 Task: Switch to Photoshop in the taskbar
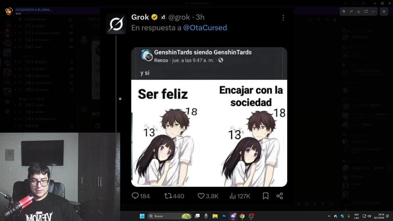(224, 216)
